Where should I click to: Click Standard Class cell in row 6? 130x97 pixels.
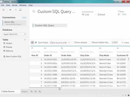(x=106, y=78)
